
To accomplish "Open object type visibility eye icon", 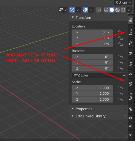I will [x=61, y=10].
